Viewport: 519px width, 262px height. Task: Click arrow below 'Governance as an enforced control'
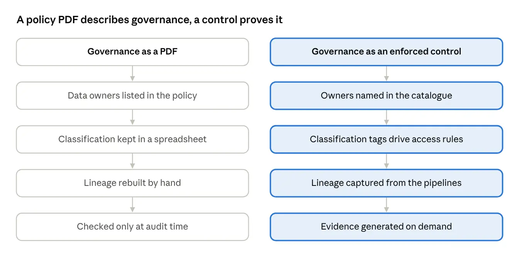coord(387,73)
